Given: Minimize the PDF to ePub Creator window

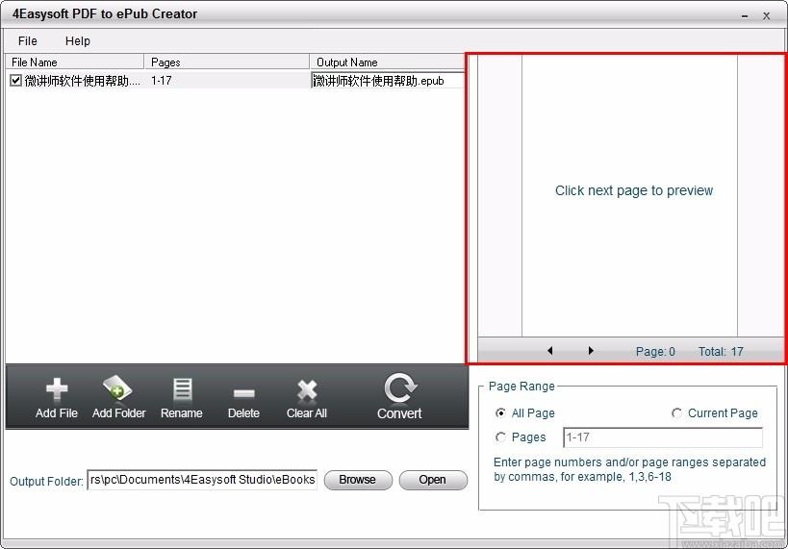Looking at the screenshot, I should (745, 16).
